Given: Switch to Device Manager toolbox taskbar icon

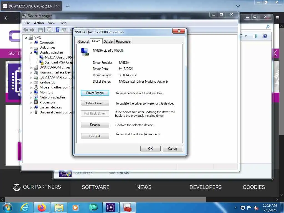Looking at the screenshot, I should (x=128, y=207).
